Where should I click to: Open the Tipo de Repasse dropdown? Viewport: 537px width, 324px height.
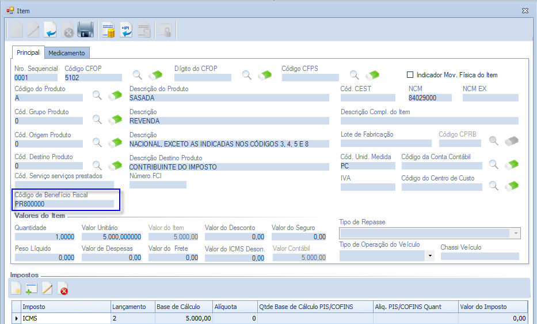coord(515,233)
